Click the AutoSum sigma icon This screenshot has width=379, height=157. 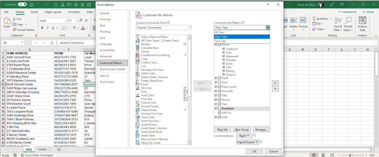click(x=314, y=19)
